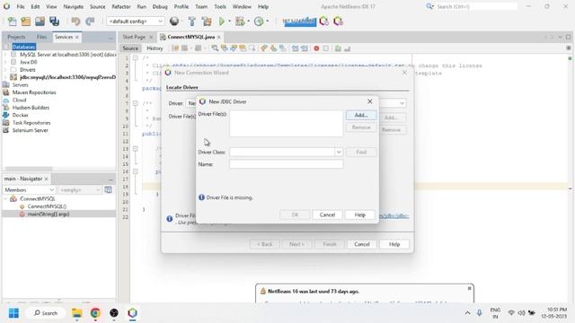Viewport: 575px width, 323px height.
Task: Collapse the ConnectMYSQL class in Navigator
Action: pos(5,199)
